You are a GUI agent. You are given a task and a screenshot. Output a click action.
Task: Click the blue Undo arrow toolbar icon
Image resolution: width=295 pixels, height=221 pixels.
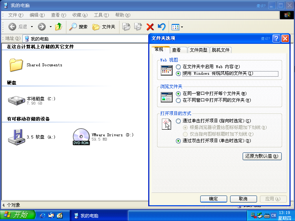[162, 27]
